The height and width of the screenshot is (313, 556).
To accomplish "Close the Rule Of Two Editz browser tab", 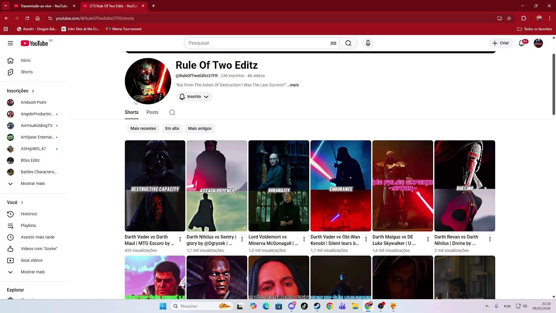I will point(143,6).
